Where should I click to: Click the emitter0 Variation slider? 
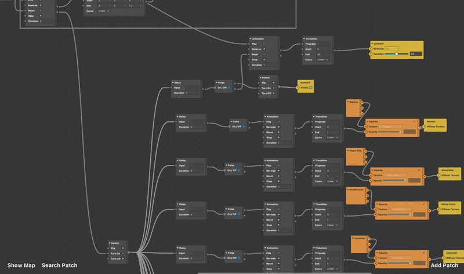tap(397, 54)
